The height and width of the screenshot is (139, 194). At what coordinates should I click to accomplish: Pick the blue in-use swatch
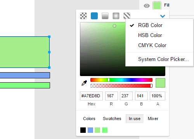coord(90,130)
